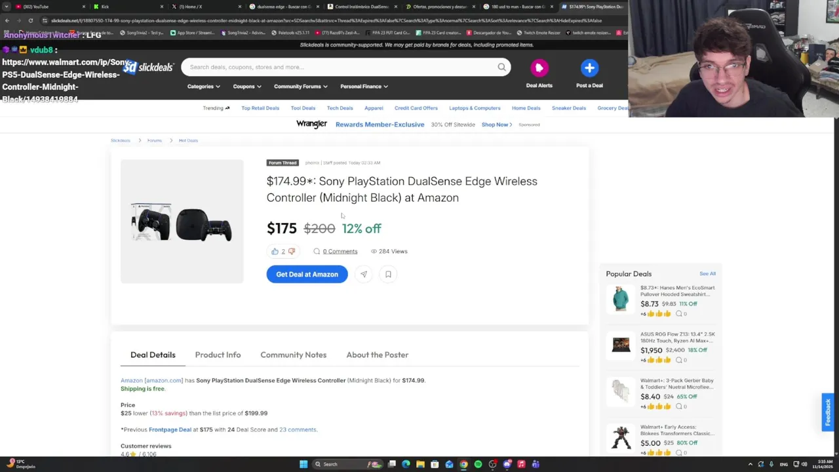The image size is (839, 472).
Task: Click the search magnifier icon
Action: [x=501, y=67]
